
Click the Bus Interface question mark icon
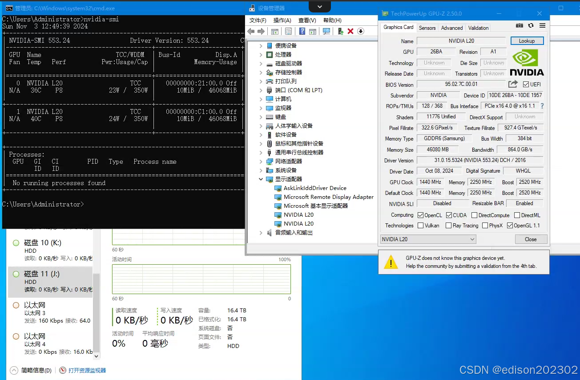(x=542, y=106)
